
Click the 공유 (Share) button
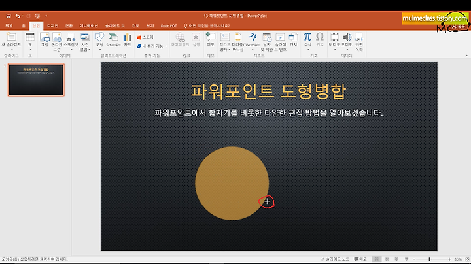[x=459, y=26]
